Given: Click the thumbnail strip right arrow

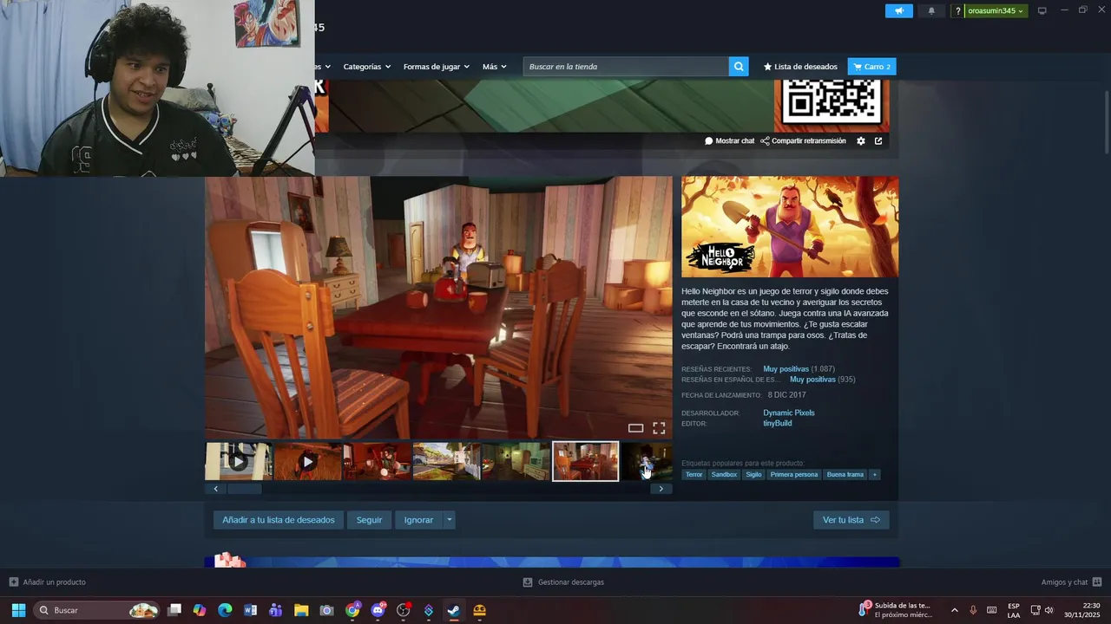Looking at the screenshot, I should click(x=661, y=489).
